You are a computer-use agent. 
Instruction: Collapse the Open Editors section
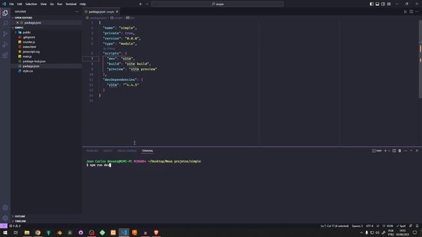coord(23,18)
